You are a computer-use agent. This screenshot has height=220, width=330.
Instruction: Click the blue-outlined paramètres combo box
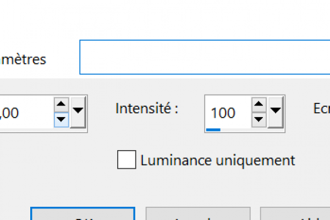tap(205, 57)
